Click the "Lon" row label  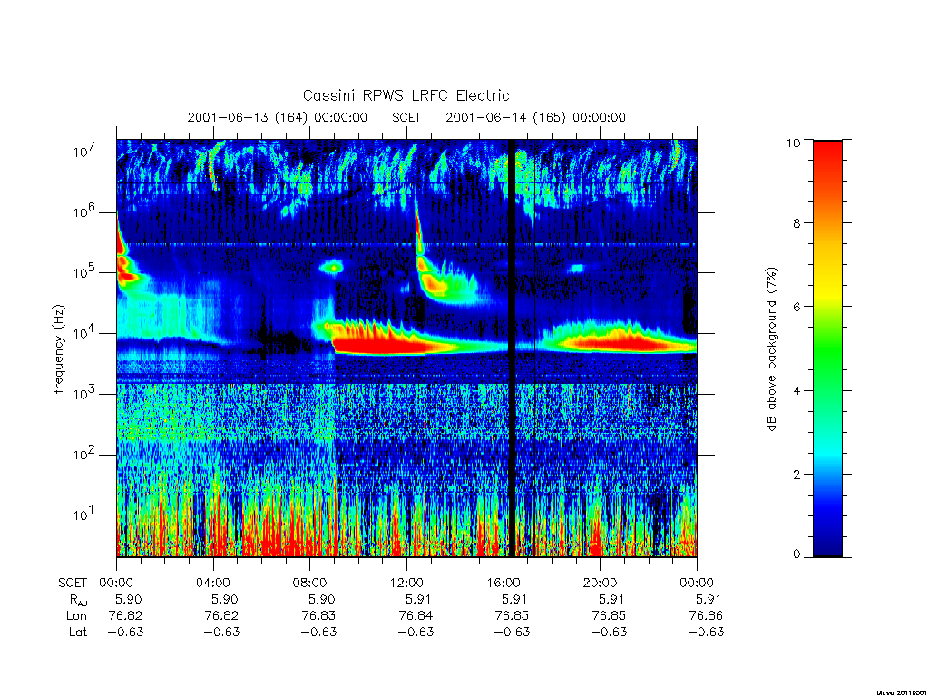point(76,616)
